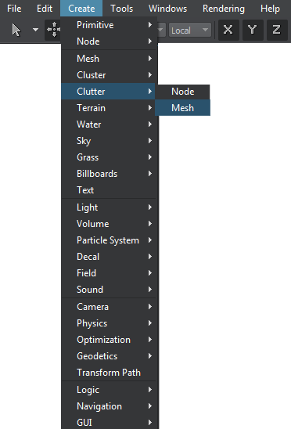
Task: Expand the Light submenu
Action: [110, 207]
